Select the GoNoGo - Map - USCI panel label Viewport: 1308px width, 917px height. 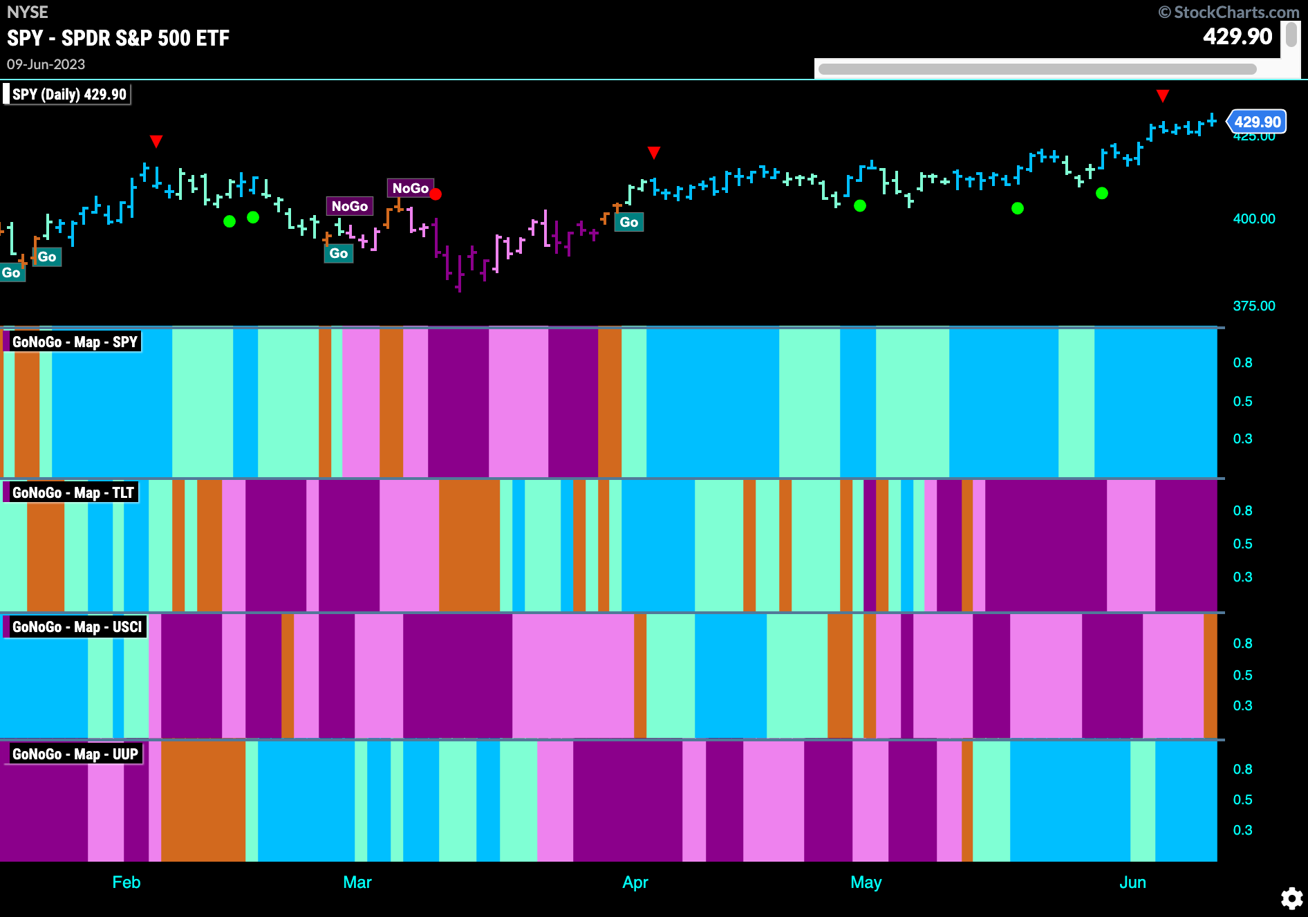click(75, 627)
